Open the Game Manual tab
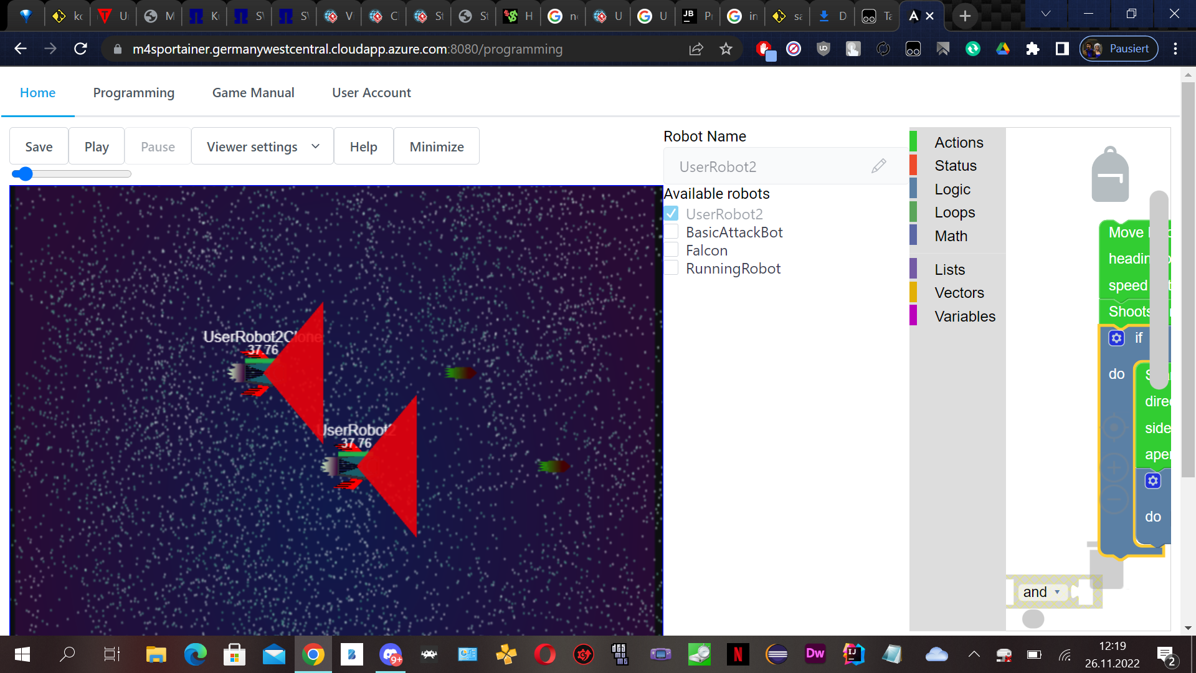 pyautogui.click(x=253, y=93)
